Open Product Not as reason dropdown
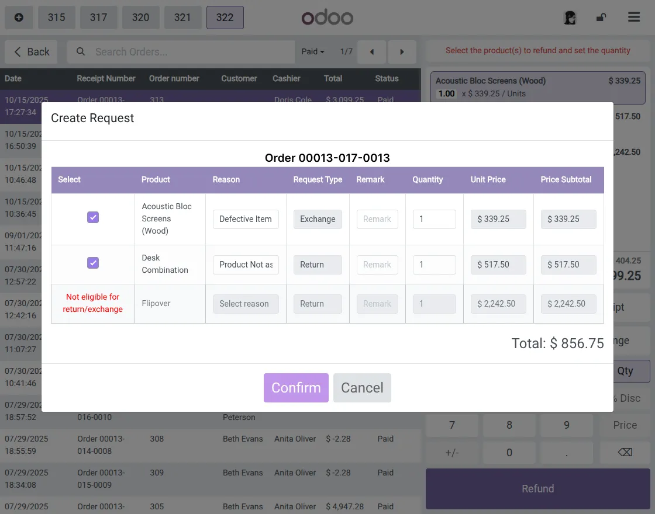 click(x=246, y=265)
